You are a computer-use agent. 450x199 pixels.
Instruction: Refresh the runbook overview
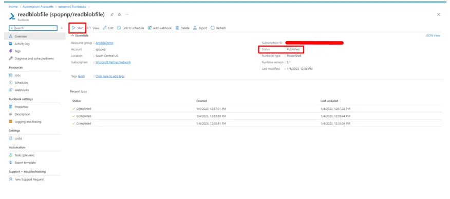(x=218, y=28)
